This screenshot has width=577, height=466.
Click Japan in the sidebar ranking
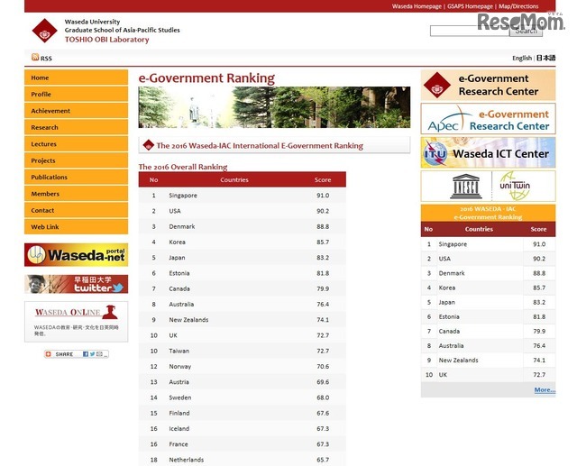[x=447, y=302]
